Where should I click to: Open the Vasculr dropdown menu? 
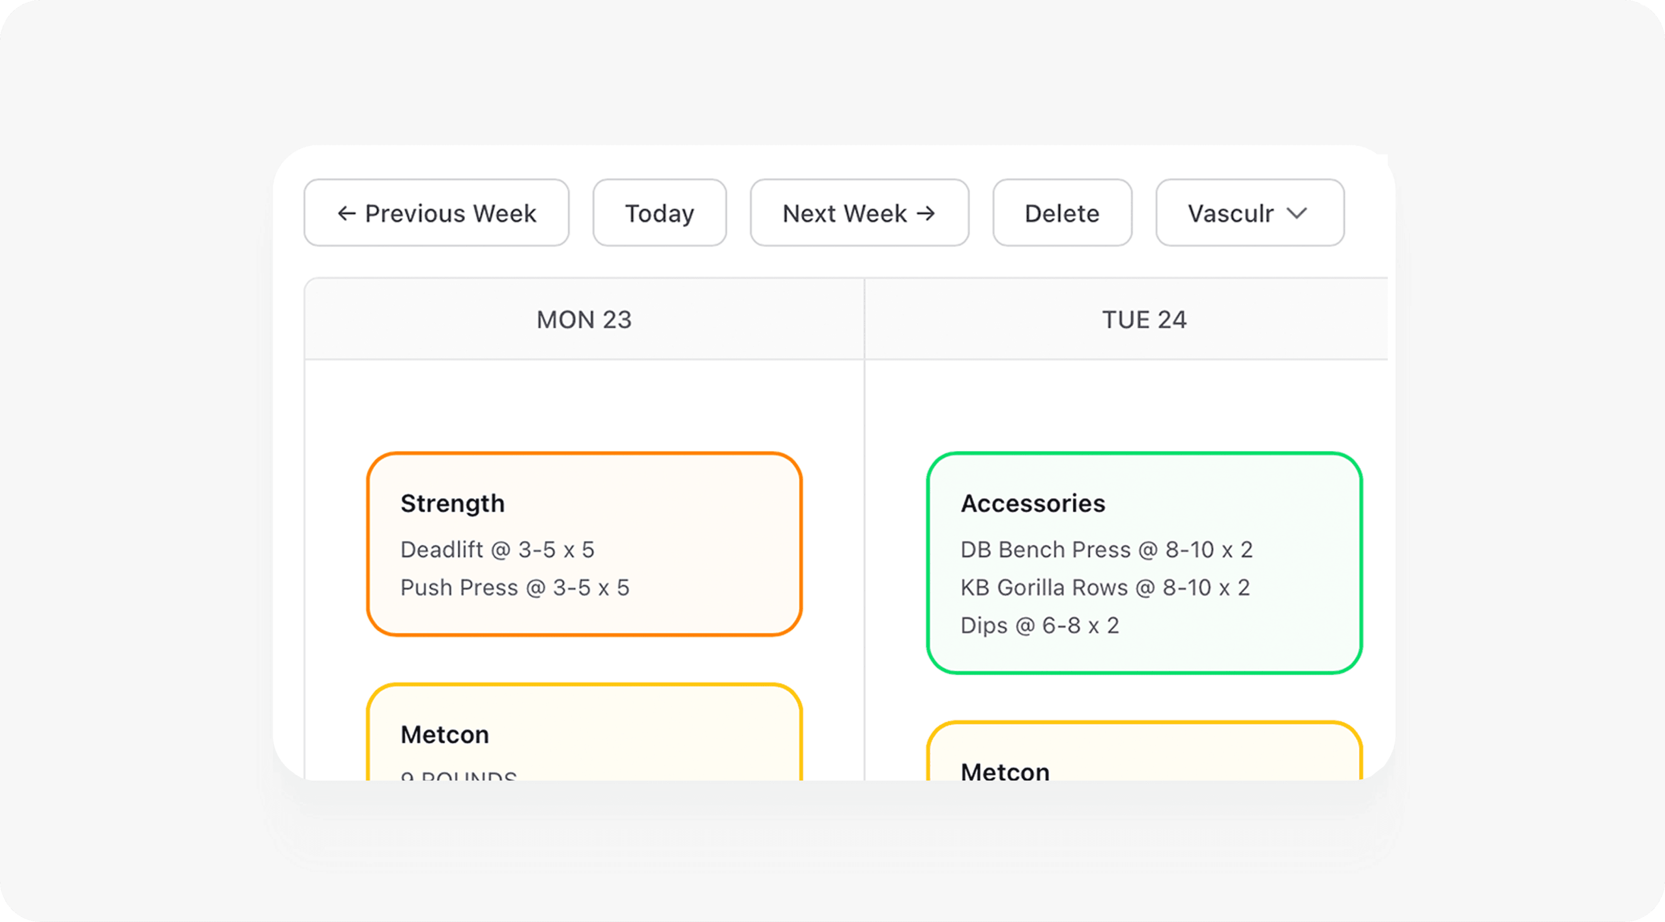point(1249,213)
